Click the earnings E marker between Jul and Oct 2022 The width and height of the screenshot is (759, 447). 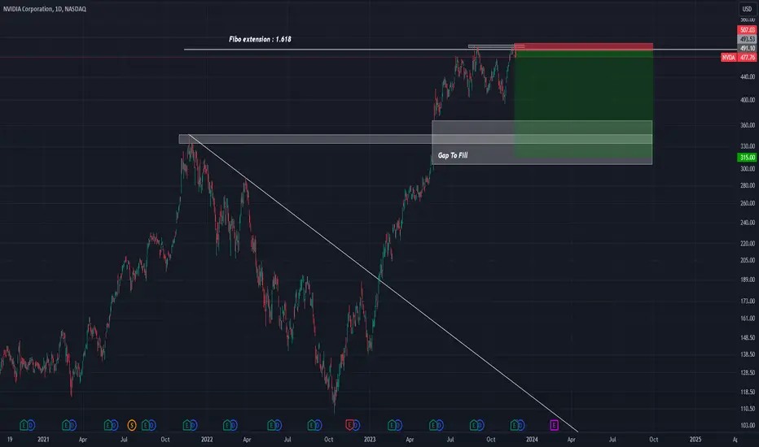[x=311, y=425]
